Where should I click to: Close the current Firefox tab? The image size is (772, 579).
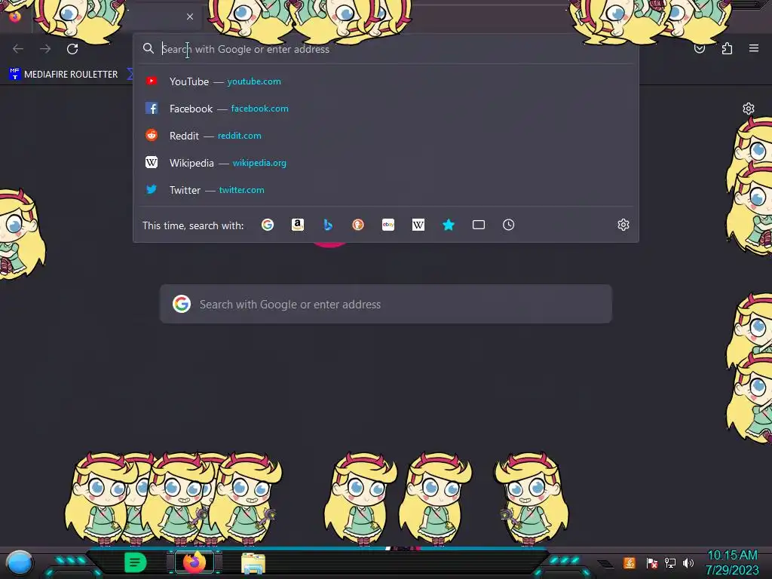click(190, 17)
